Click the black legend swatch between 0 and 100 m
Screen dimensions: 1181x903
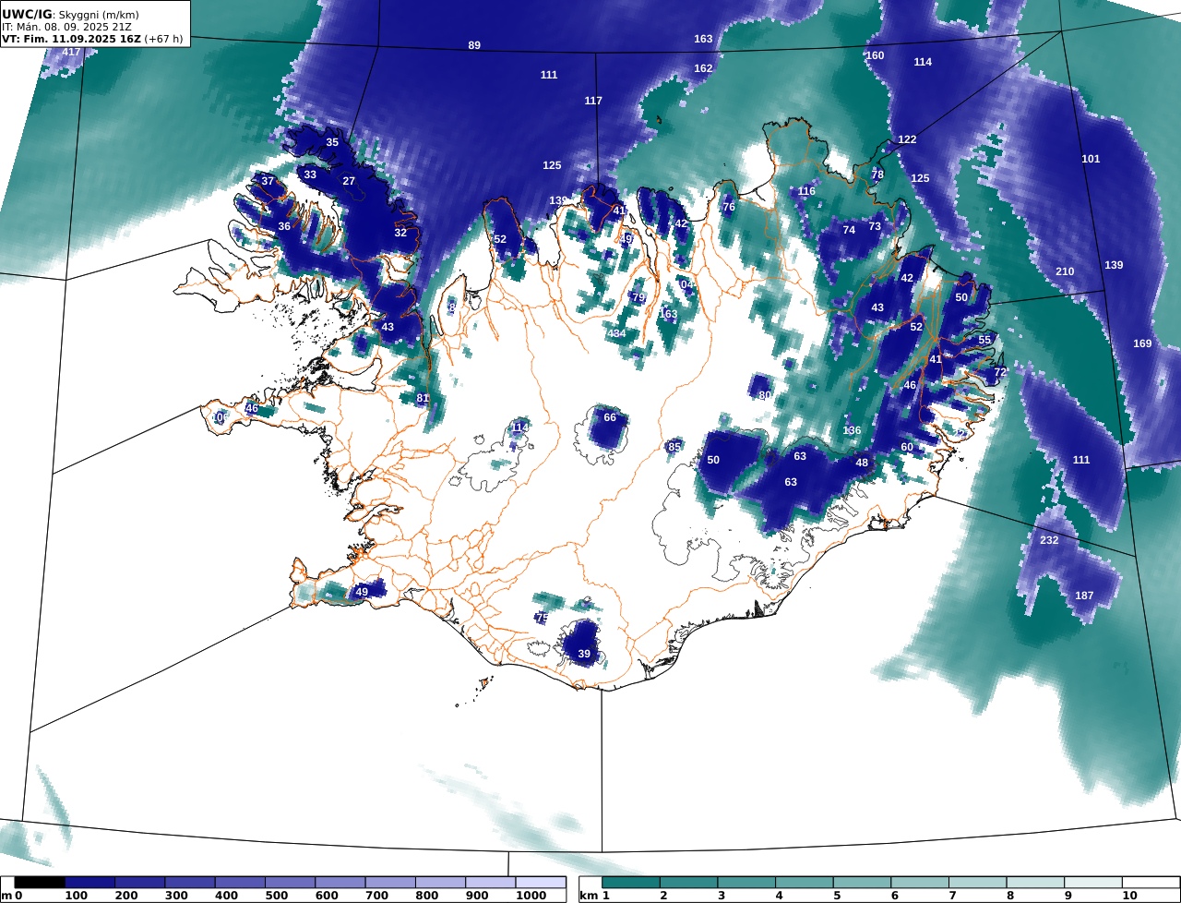tap(40, 884)
